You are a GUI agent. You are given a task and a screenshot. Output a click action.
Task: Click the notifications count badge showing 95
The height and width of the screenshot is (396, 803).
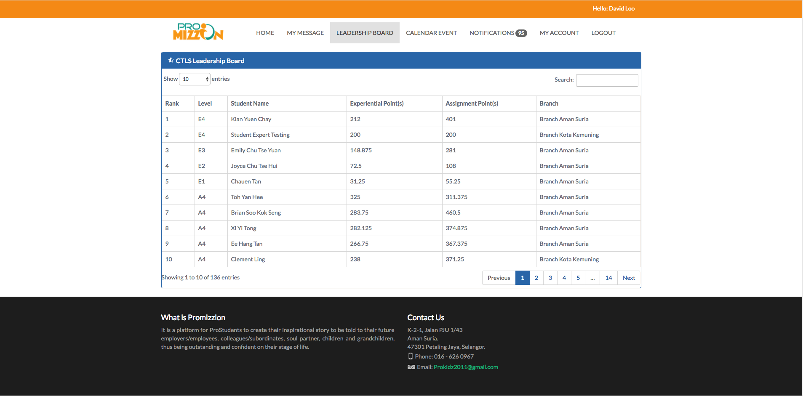click(x=521, y=32)
